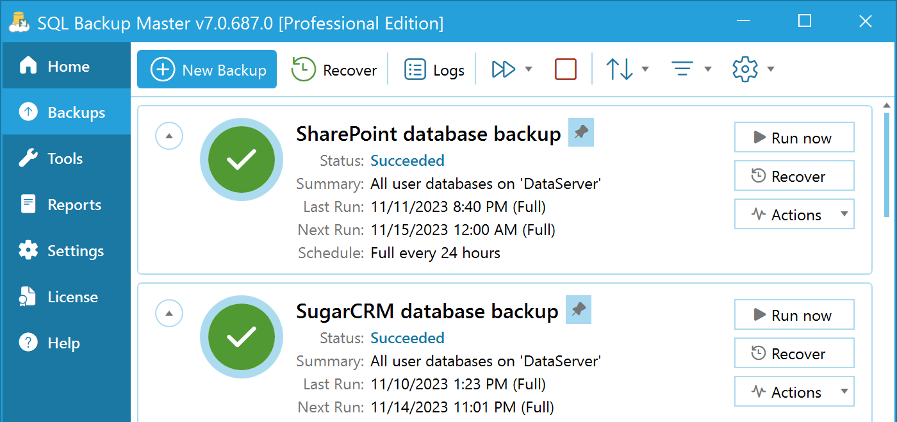Toggle the pin on SharePoint database backup

pyautogui.click(x=581, y=133)
